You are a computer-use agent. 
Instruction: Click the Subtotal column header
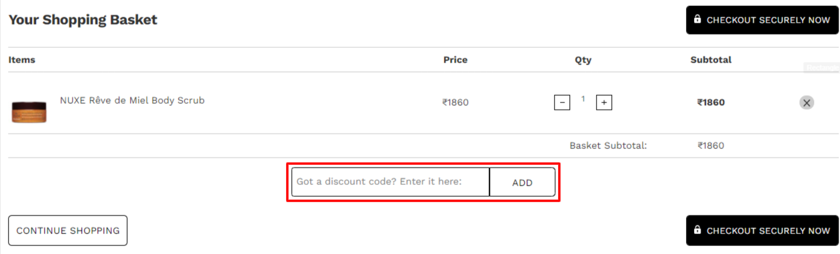tap(711, 60)
